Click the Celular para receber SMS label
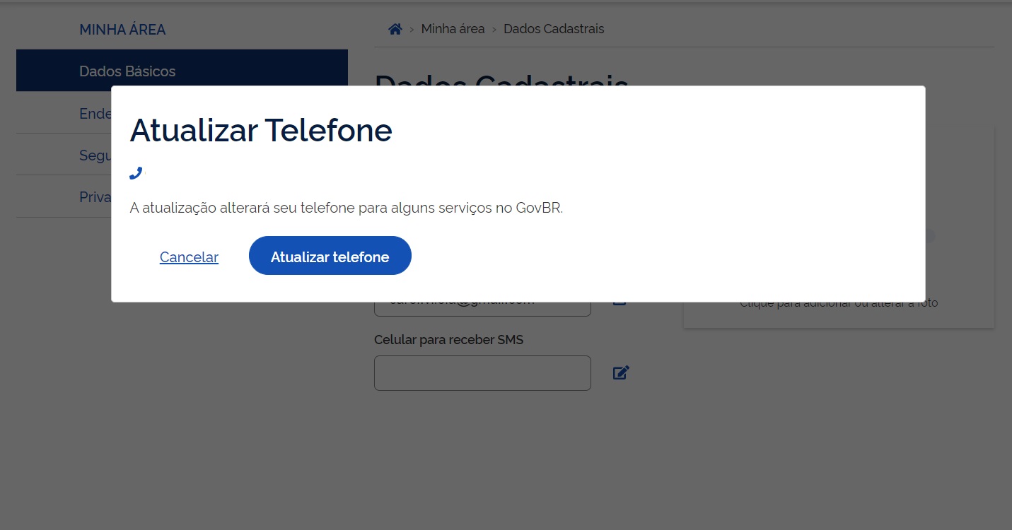Image resolution: width=1012 pixels, height=530 pixels. tap(448, 340)
